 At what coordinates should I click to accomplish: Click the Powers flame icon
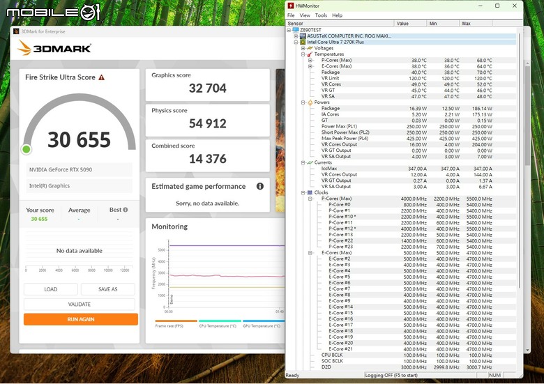(310, 102)
